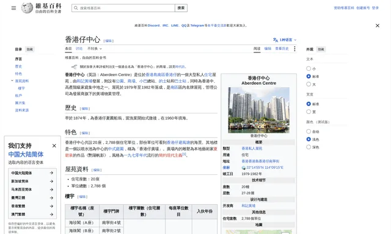Edit the 屋苑資料 section

pyautogui.click(x=97, y=170)
